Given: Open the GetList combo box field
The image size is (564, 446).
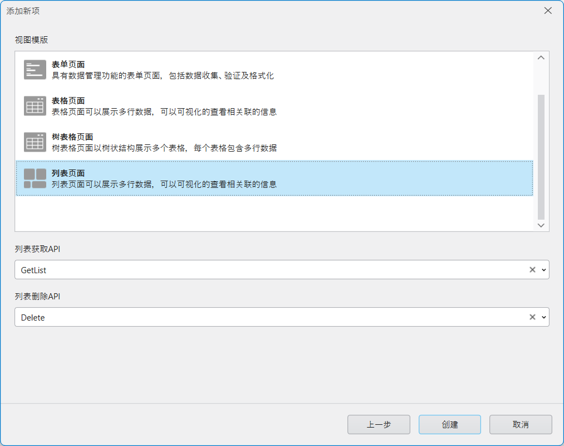Looking at the screenshot, I should point(267,270).
